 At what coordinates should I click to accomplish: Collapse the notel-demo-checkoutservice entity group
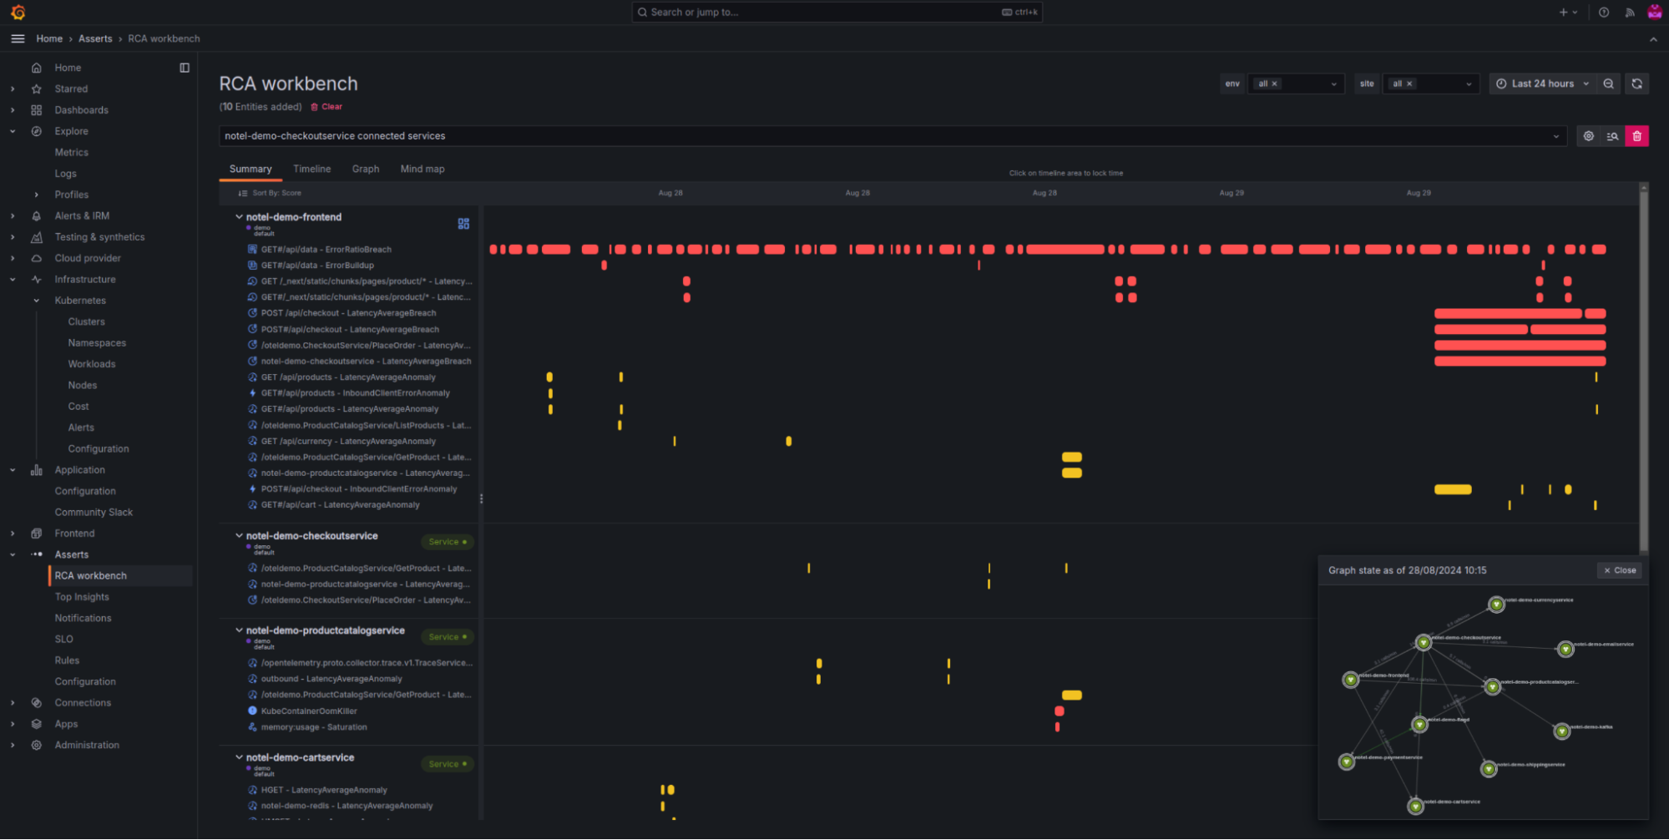(x=239, y=536)
